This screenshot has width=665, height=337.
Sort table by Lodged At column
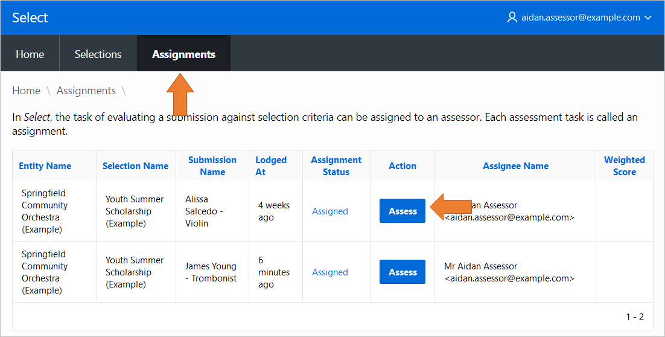[271, 166]
